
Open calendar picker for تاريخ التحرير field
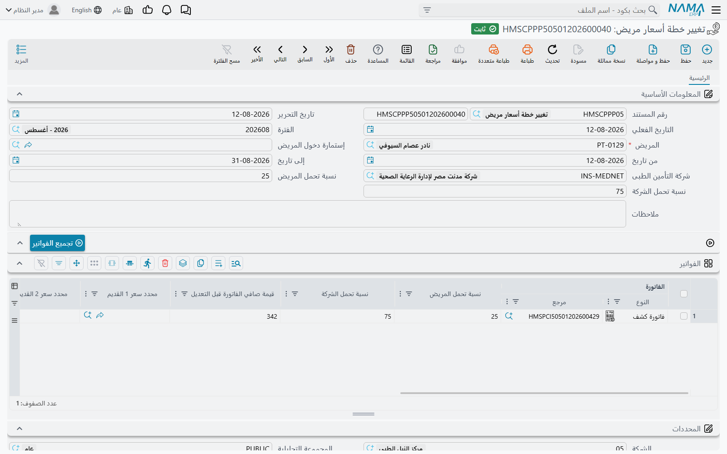(x=16, y=114)
